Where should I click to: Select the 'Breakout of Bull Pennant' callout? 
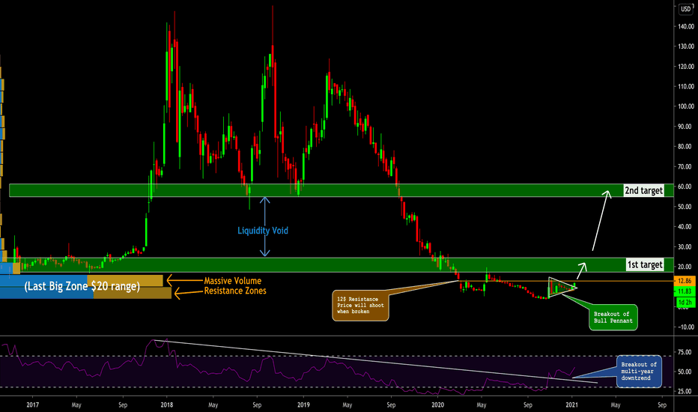coord(613,317)
